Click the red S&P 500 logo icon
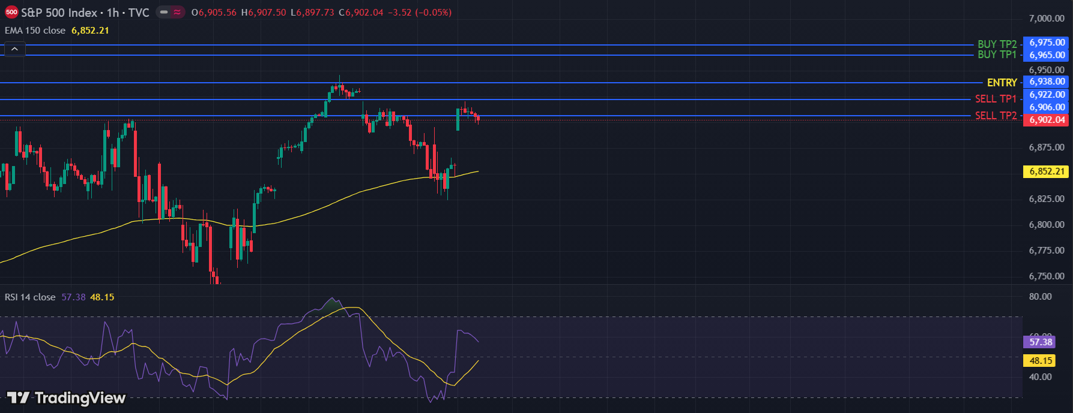Image resolution: width=1073 pixels, height=413 pixels. pos(11,13)
